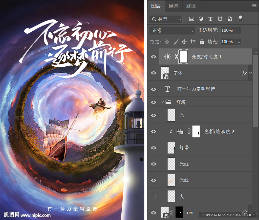Screen dimensions: 259x220
Task: Open the layers panel menu icon
Action: pos(254,6)
